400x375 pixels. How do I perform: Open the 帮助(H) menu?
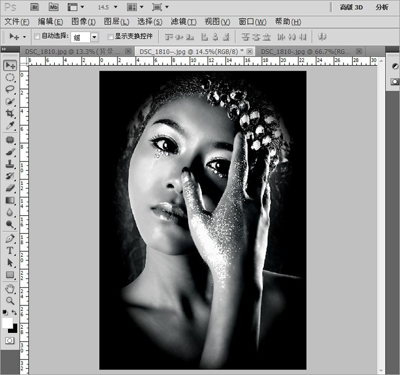288,22
